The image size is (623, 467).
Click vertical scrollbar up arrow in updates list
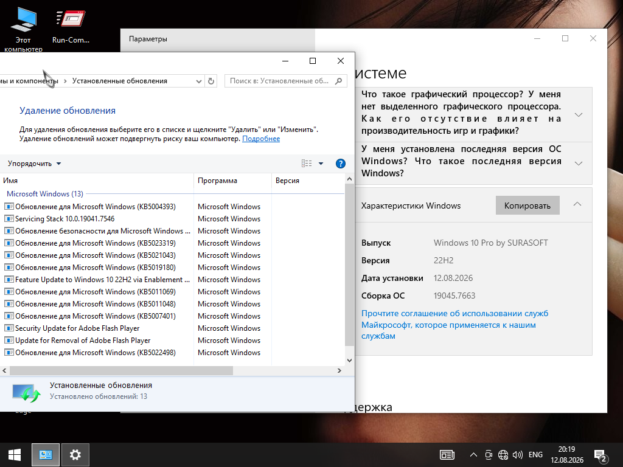click(x=349, y=179)
